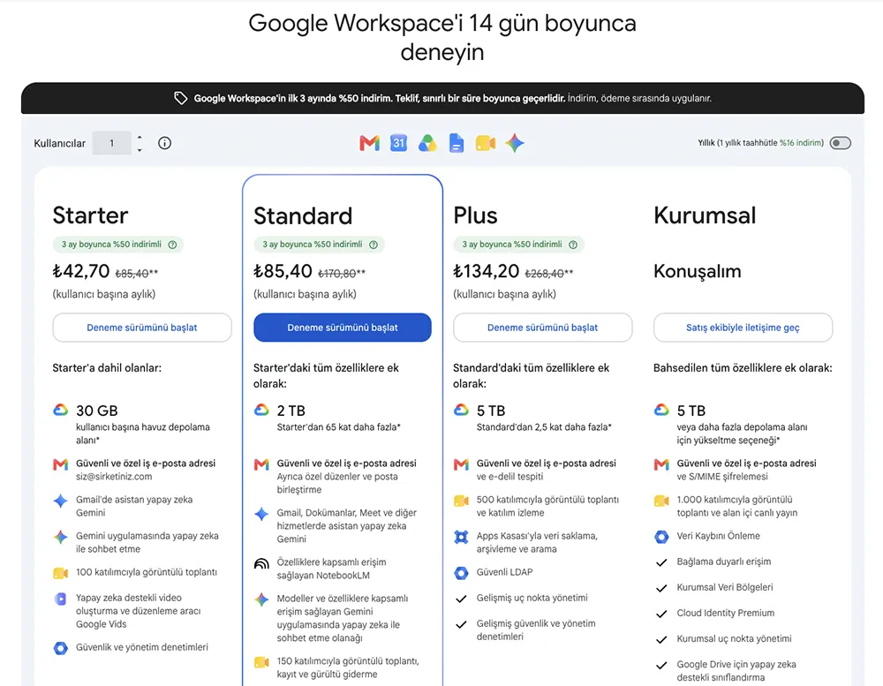Click the Gmail icon in the Standard feature list
This screenshot has width=883, height=686.
coord(261,464)
